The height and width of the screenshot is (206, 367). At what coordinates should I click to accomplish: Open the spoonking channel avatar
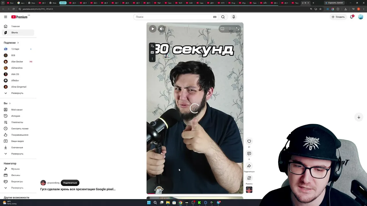43,183
